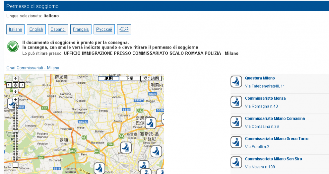Pan the map right with the arrow
This screenshot has height=174, width=329.
[22, 85]
